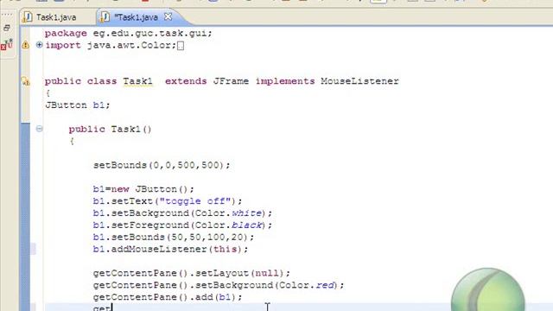Click the b1.setBounds(50,50,100,20) line
The image size is (553, 311).
coord(174,237)
